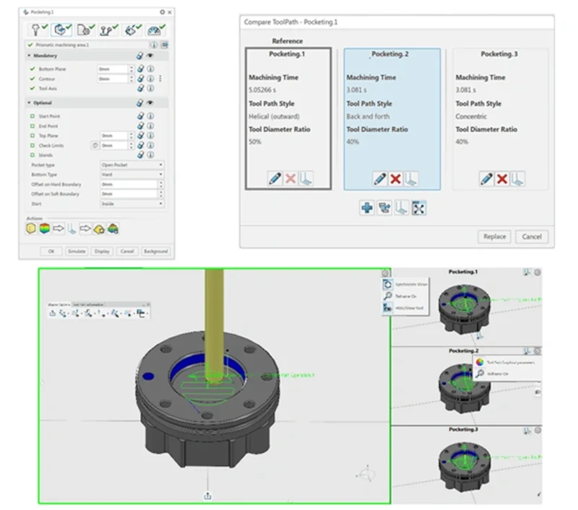The image size is (578, 510).
Task: Click the fit-all arrows icon in Compare ToolPath
Action: 418,208
